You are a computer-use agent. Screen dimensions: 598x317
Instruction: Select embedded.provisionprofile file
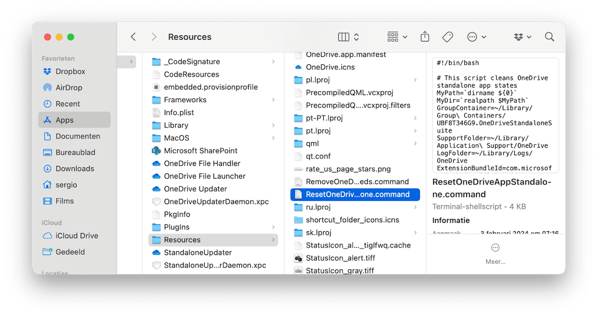pos(213,87)
